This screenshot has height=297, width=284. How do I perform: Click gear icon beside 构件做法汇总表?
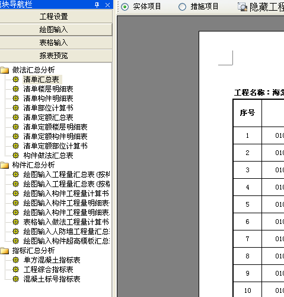click(15, 156)
